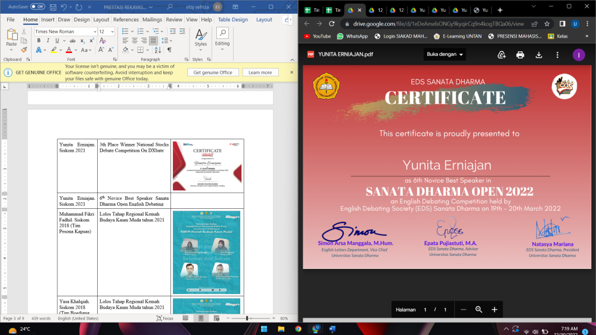The width and height of the screenshot is (596, 335).
Task: Apply red font color
Action: coord(69,50)
